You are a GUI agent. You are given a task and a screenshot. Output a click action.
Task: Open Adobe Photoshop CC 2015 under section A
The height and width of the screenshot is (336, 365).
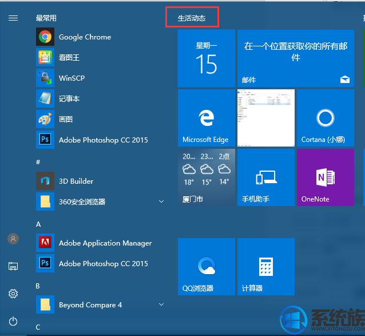(x=101, y=263)
